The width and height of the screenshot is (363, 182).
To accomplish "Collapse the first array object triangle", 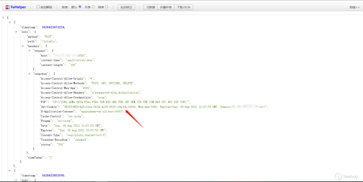I will tap(10, 22).
